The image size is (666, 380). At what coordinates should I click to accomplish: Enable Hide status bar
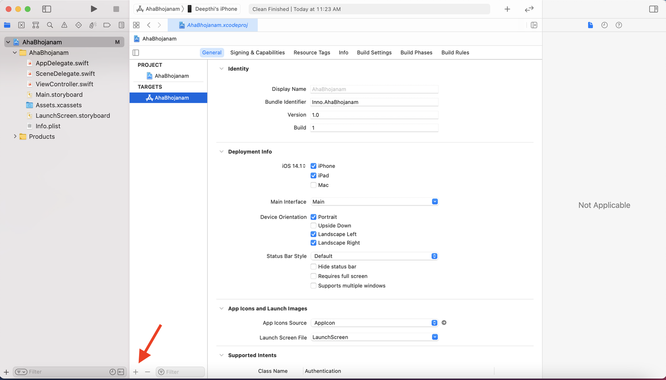(x=313, y=267)
